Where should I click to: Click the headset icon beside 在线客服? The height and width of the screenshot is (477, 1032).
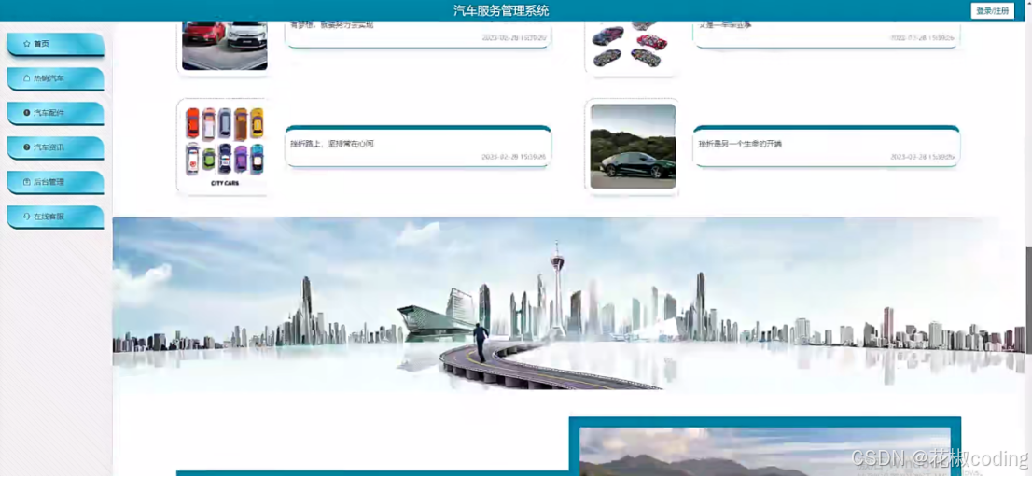(26, 217)
